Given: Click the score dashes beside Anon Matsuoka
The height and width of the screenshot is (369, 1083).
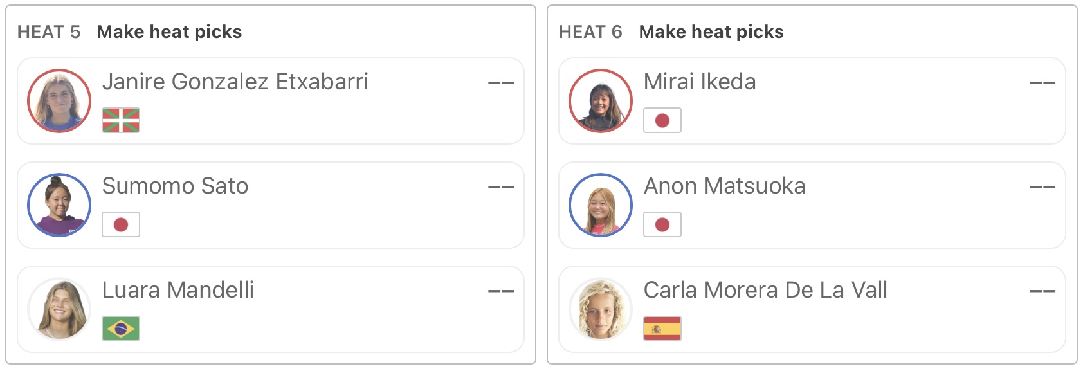Looking at the screenshot, I should point(1042,187).
